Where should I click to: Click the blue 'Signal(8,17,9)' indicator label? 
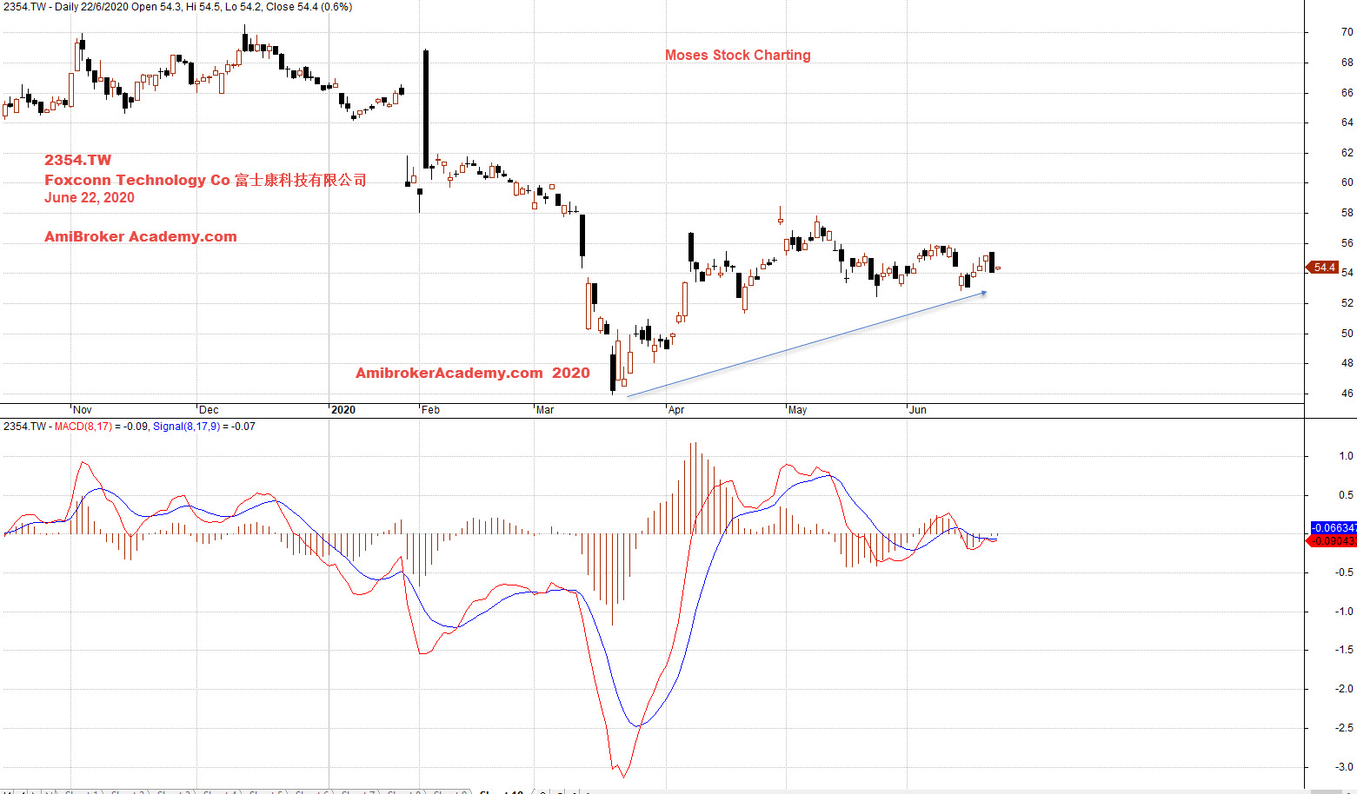tap(186, 427)
